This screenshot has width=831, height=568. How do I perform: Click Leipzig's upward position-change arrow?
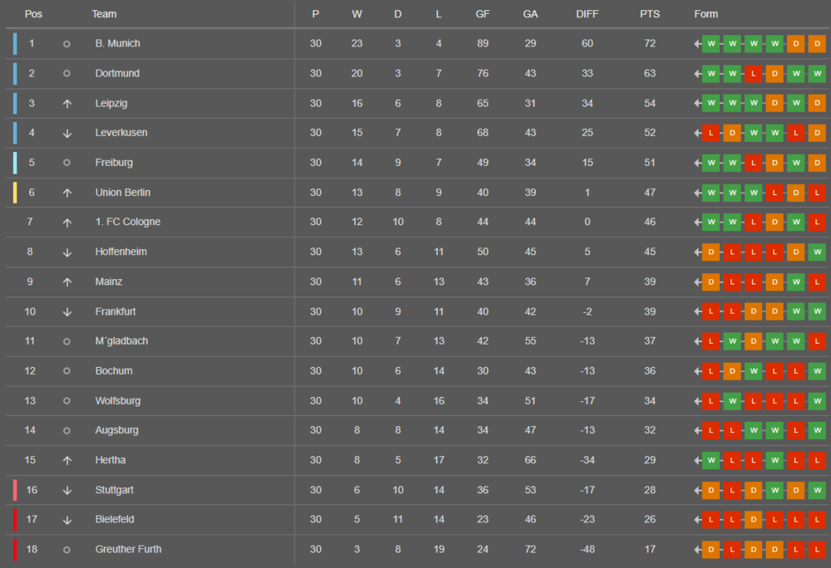click(66, 104)
